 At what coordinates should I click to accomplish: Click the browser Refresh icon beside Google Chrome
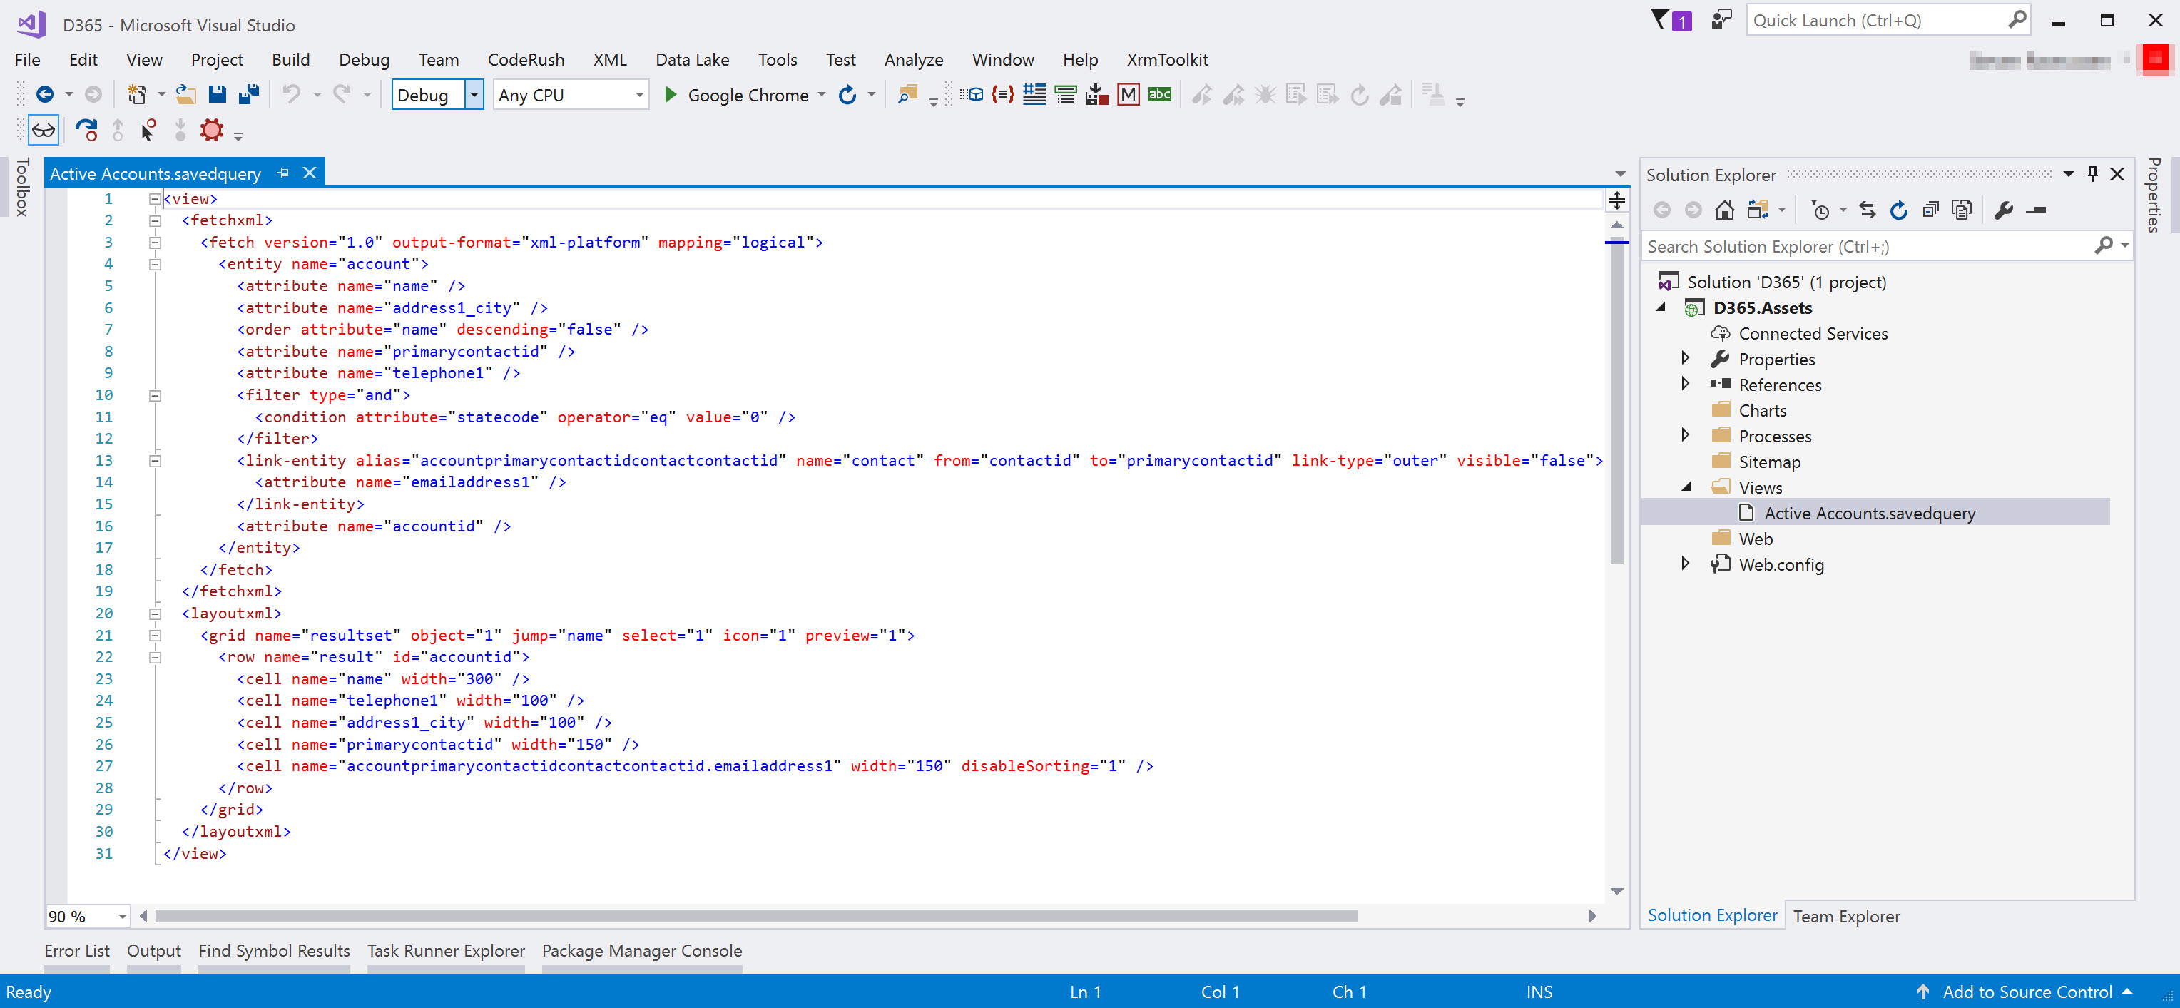(x=847, y=95)
